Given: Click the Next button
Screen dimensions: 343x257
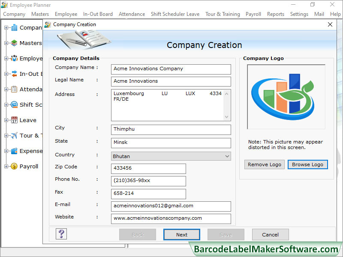Looking at the screenshot, I should tap(181, 234).
